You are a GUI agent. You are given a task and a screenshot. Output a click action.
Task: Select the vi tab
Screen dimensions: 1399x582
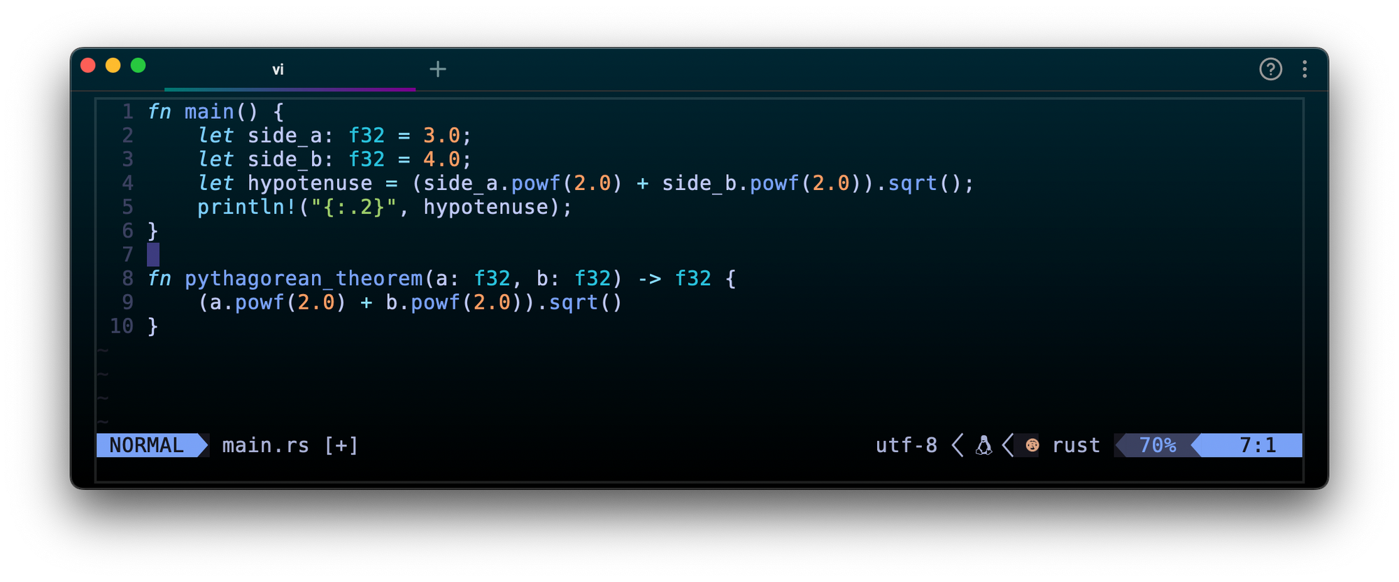278,70
